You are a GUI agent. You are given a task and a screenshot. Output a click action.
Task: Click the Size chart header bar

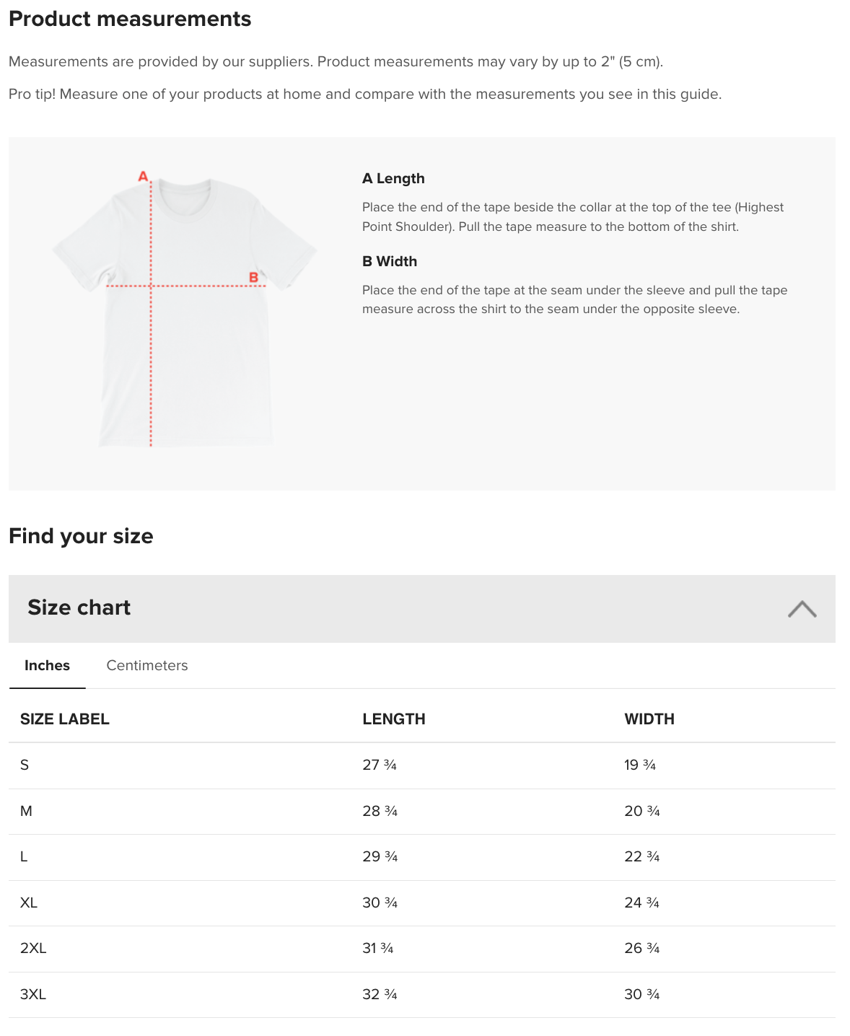(422, 608)
